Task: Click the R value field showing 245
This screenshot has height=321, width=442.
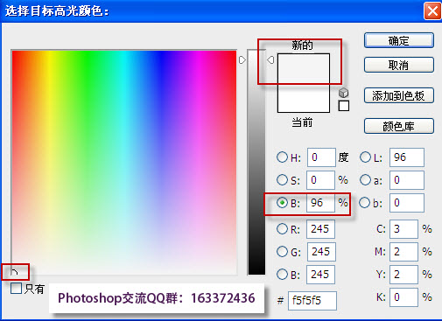Action: [x=320, y=229]
